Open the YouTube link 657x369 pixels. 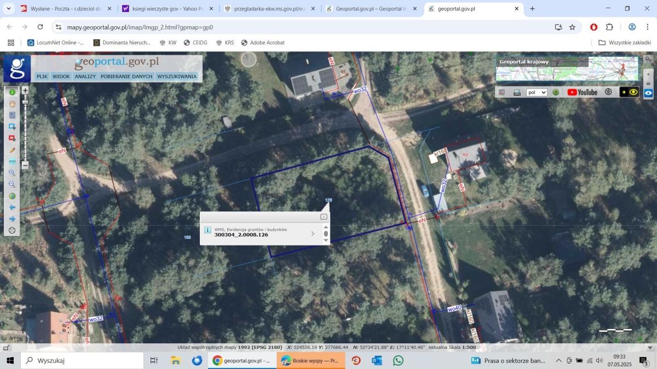click(x=583, y=92)
